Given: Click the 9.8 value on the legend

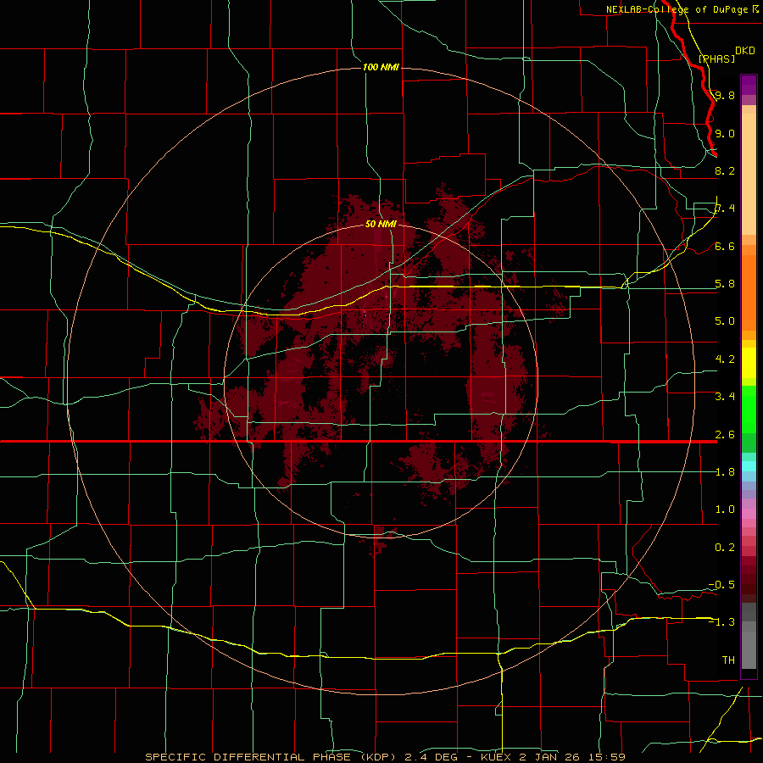Looking at the screenshot, I should click(x=725, y=95).
